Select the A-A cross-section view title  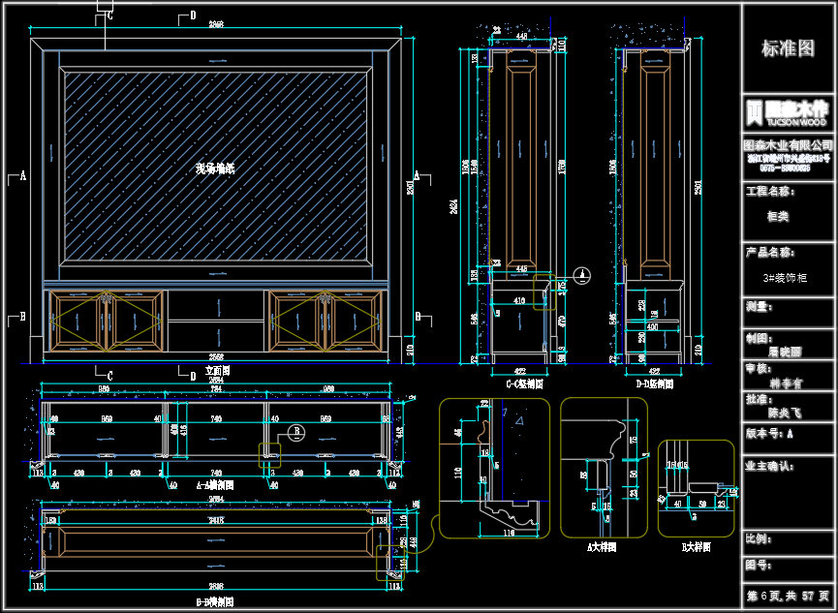coord(213,483)
